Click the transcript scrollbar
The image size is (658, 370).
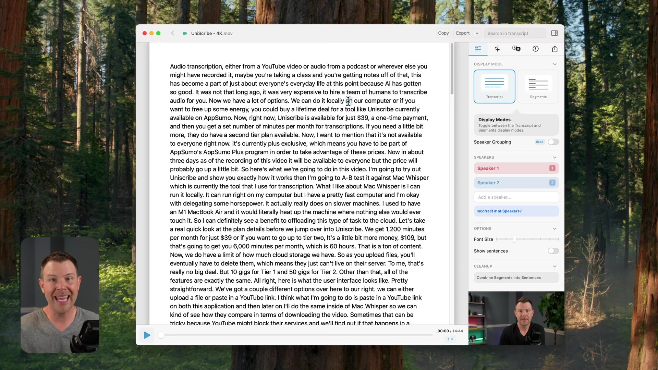pos(452,69)
